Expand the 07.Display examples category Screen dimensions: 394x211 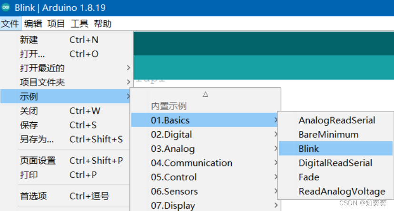[x=206, y=205]
